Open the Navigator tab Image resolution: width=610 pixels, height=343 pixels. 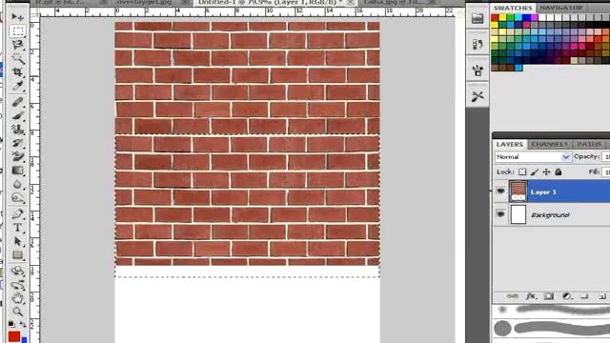pyautogui.click(x=561, y=8)
